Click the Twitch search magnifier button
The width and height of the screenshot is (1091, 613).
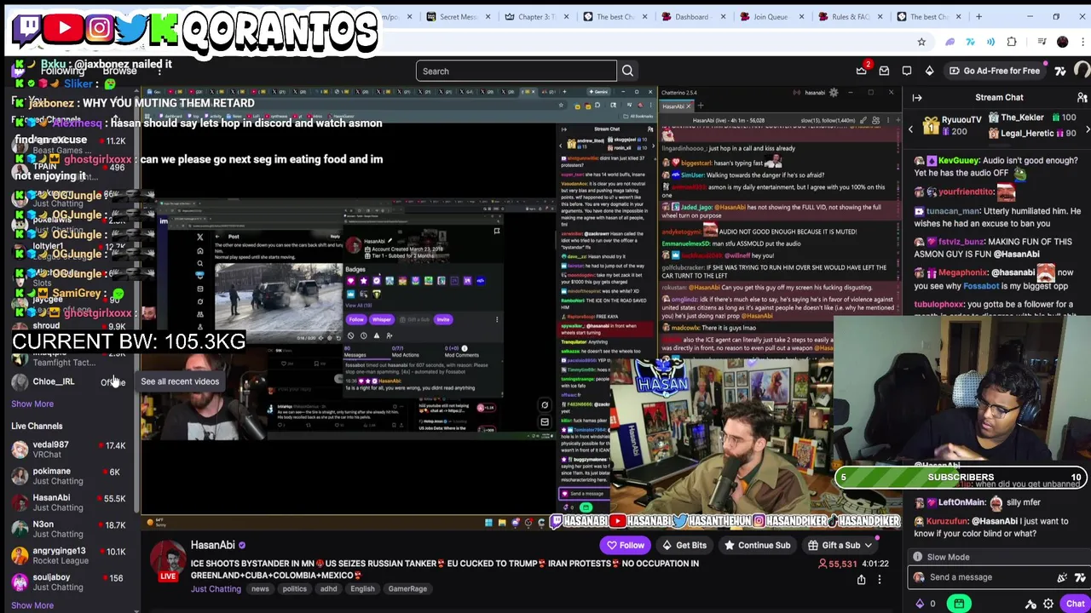pos(627,71)
